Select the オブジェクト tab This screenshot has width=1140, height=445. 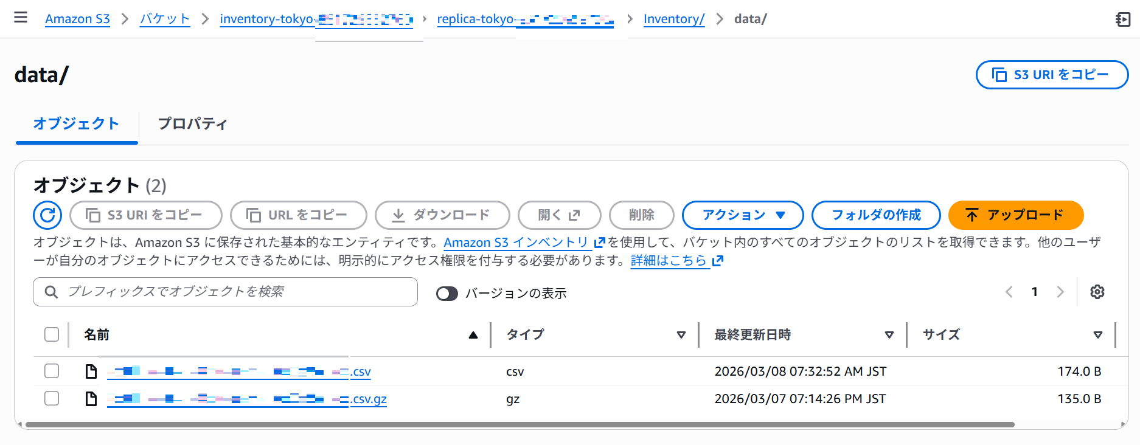tap(76, 124)
